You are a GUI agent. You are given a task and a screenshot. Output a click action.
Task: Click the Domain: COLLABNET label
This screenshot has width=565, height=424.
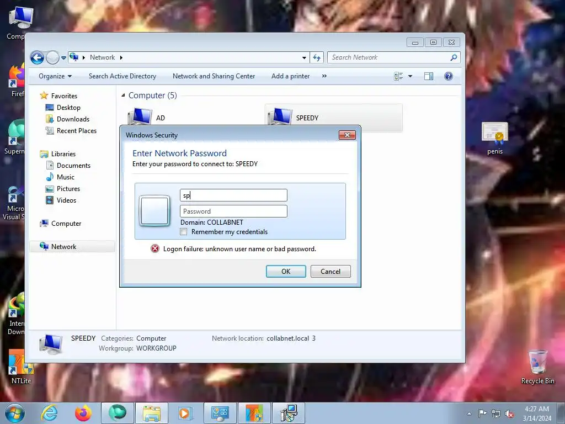point(212,222)
